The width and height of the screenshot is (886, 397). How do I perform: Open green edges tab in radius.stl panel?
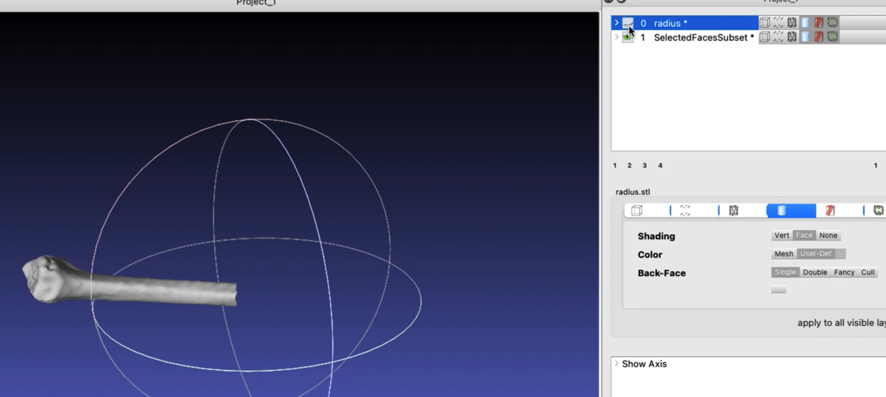[877, 210]
